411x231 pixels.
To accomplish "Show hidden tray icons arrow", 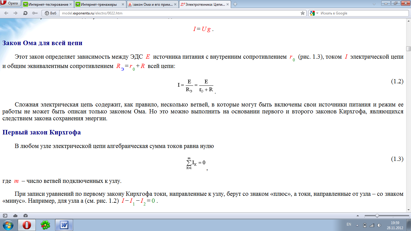I will point(357,225).
